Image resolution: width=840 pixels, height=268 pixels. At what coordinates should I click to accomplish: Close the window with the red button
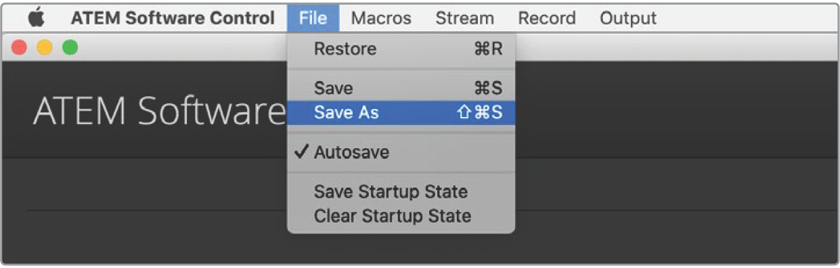pos(20,47)
